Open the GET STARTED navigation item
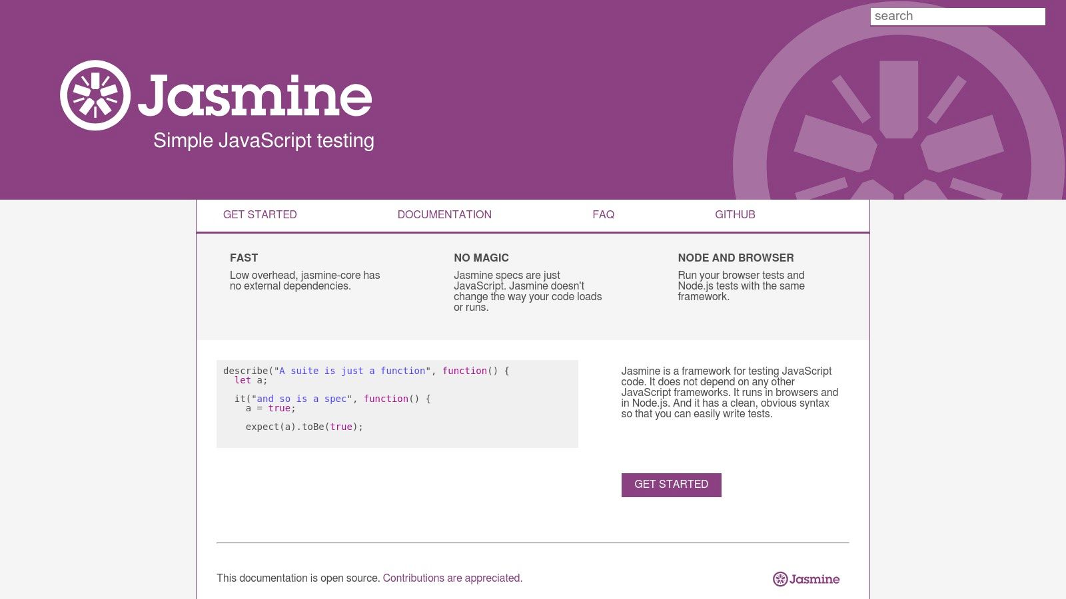The height and width of the screenshot is (599, 1066). coord(260,214)
